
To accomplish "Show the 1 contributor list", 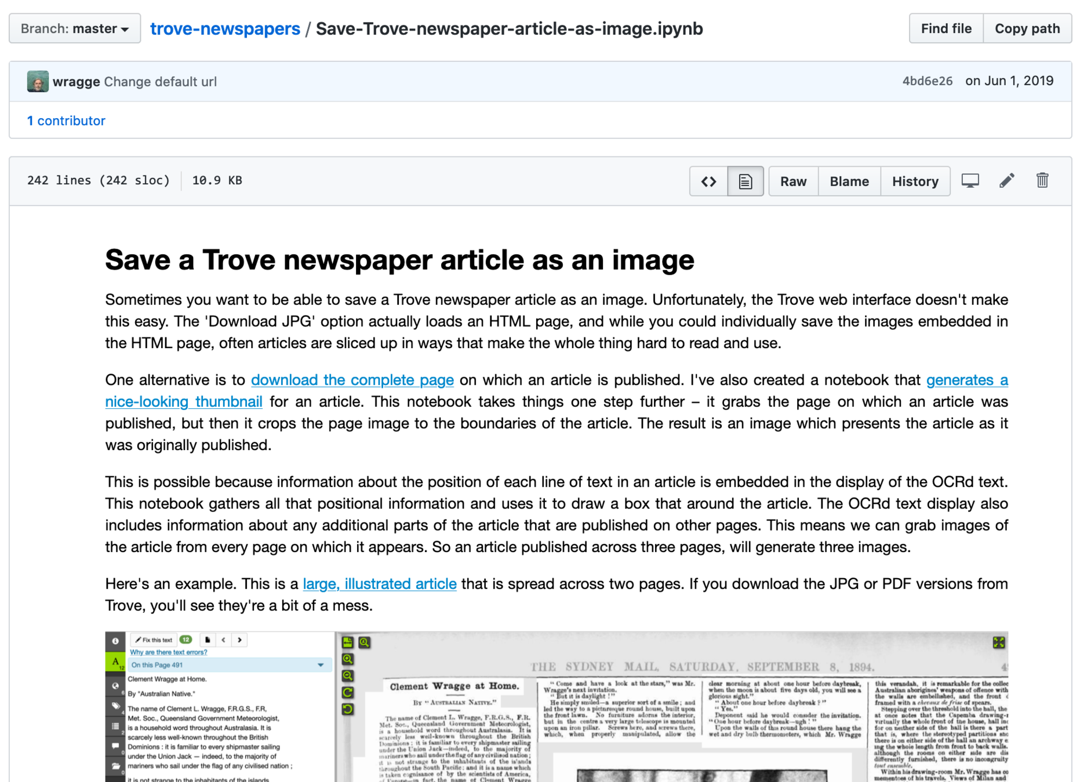I will 66,120.
